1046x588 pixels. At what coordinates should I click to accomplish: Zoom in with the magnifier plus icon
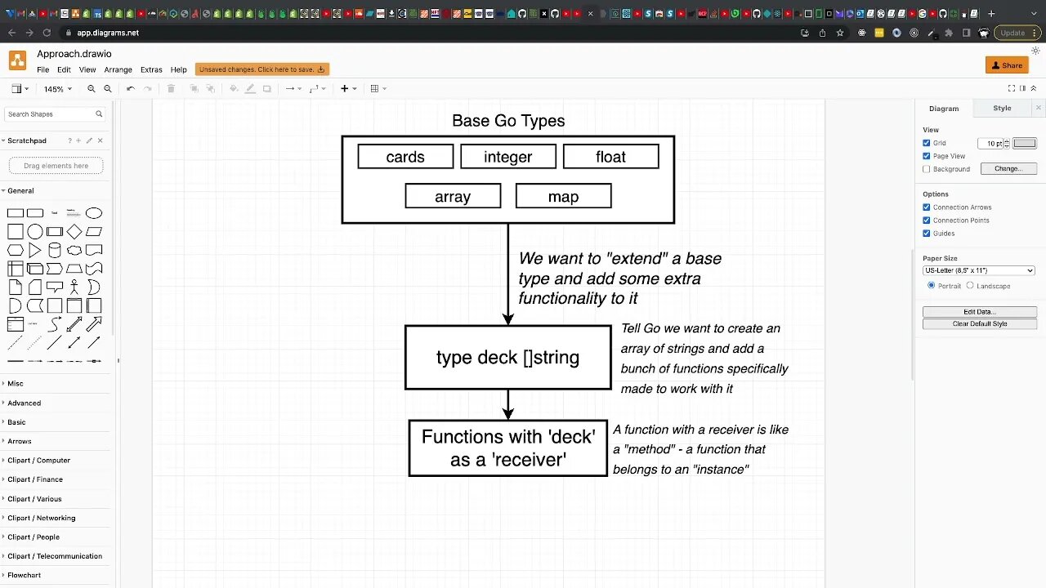point(92,89)
